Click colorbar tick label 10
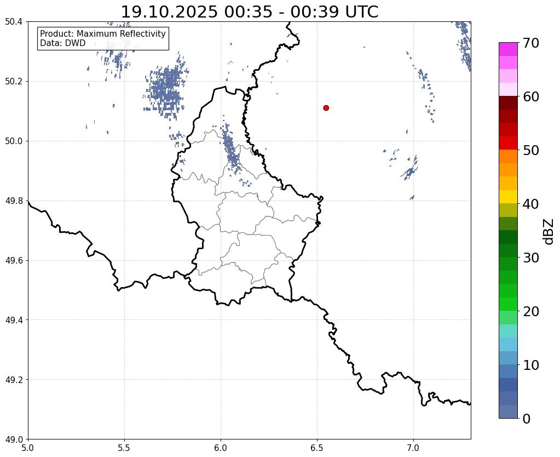560x457 pixels. (x=531, y=365)
